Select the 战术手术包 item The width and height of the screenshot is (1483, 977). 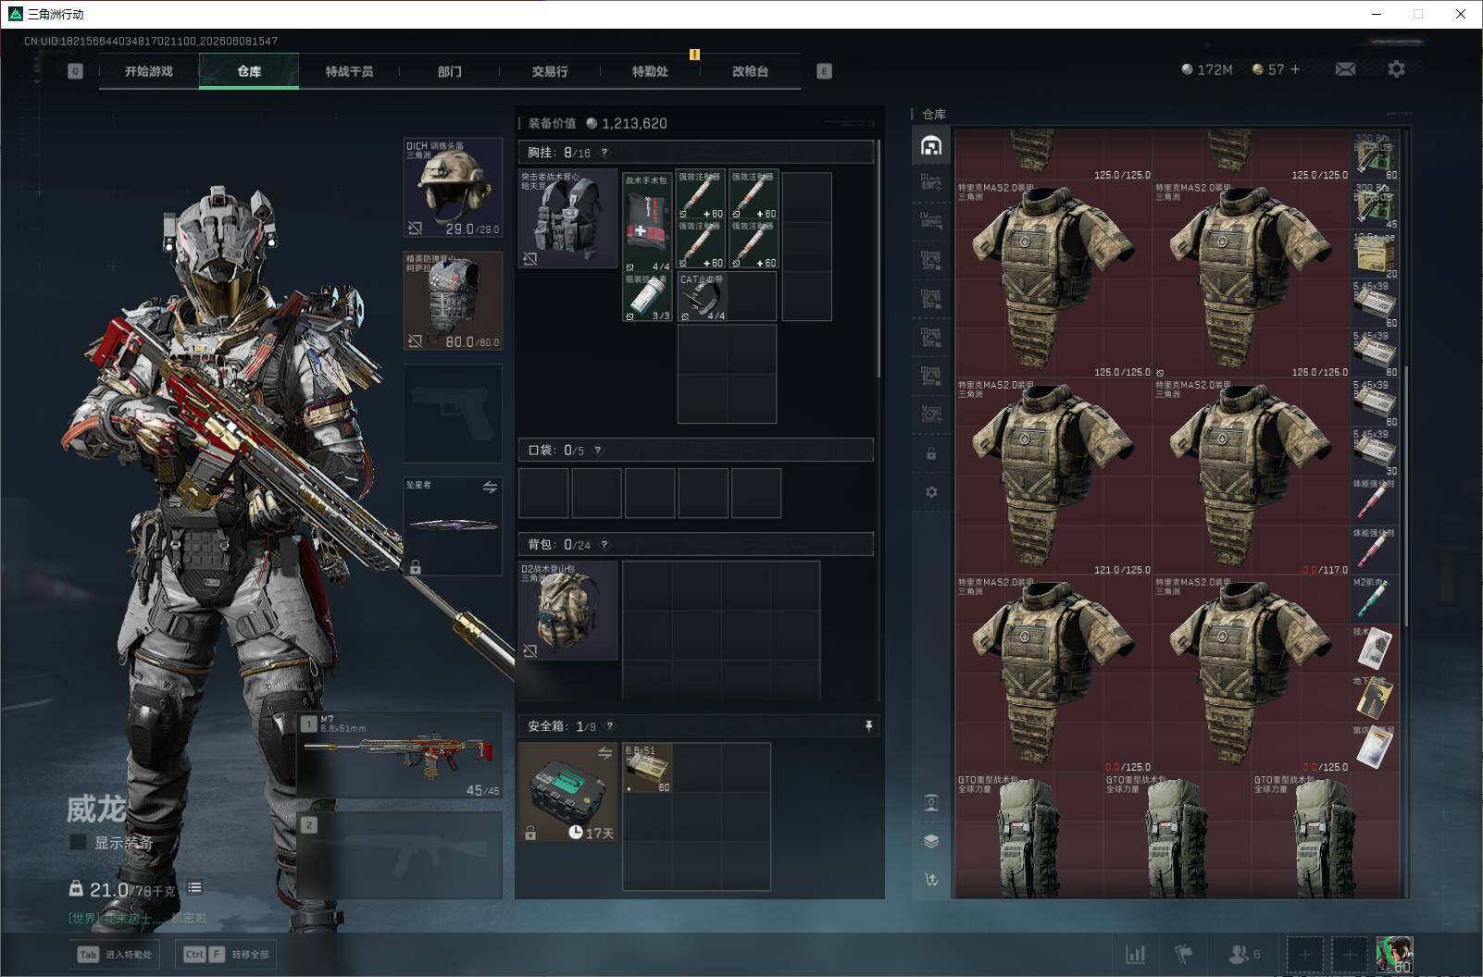(647, 222)
